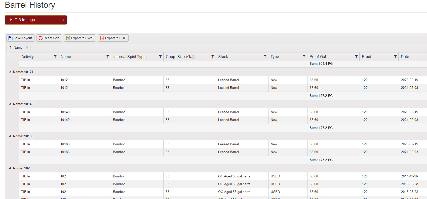This screenshot has height=199, width=427.
Task: Click Reset Grid button
Action: point(49,38)
